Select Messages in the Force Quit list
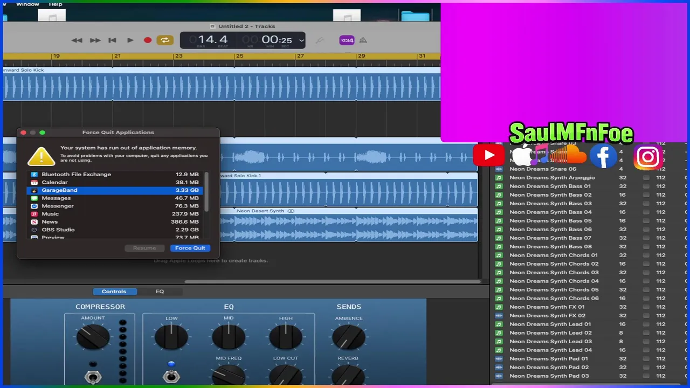The height and width of the screenshot is (388, 690). point(115,198)
